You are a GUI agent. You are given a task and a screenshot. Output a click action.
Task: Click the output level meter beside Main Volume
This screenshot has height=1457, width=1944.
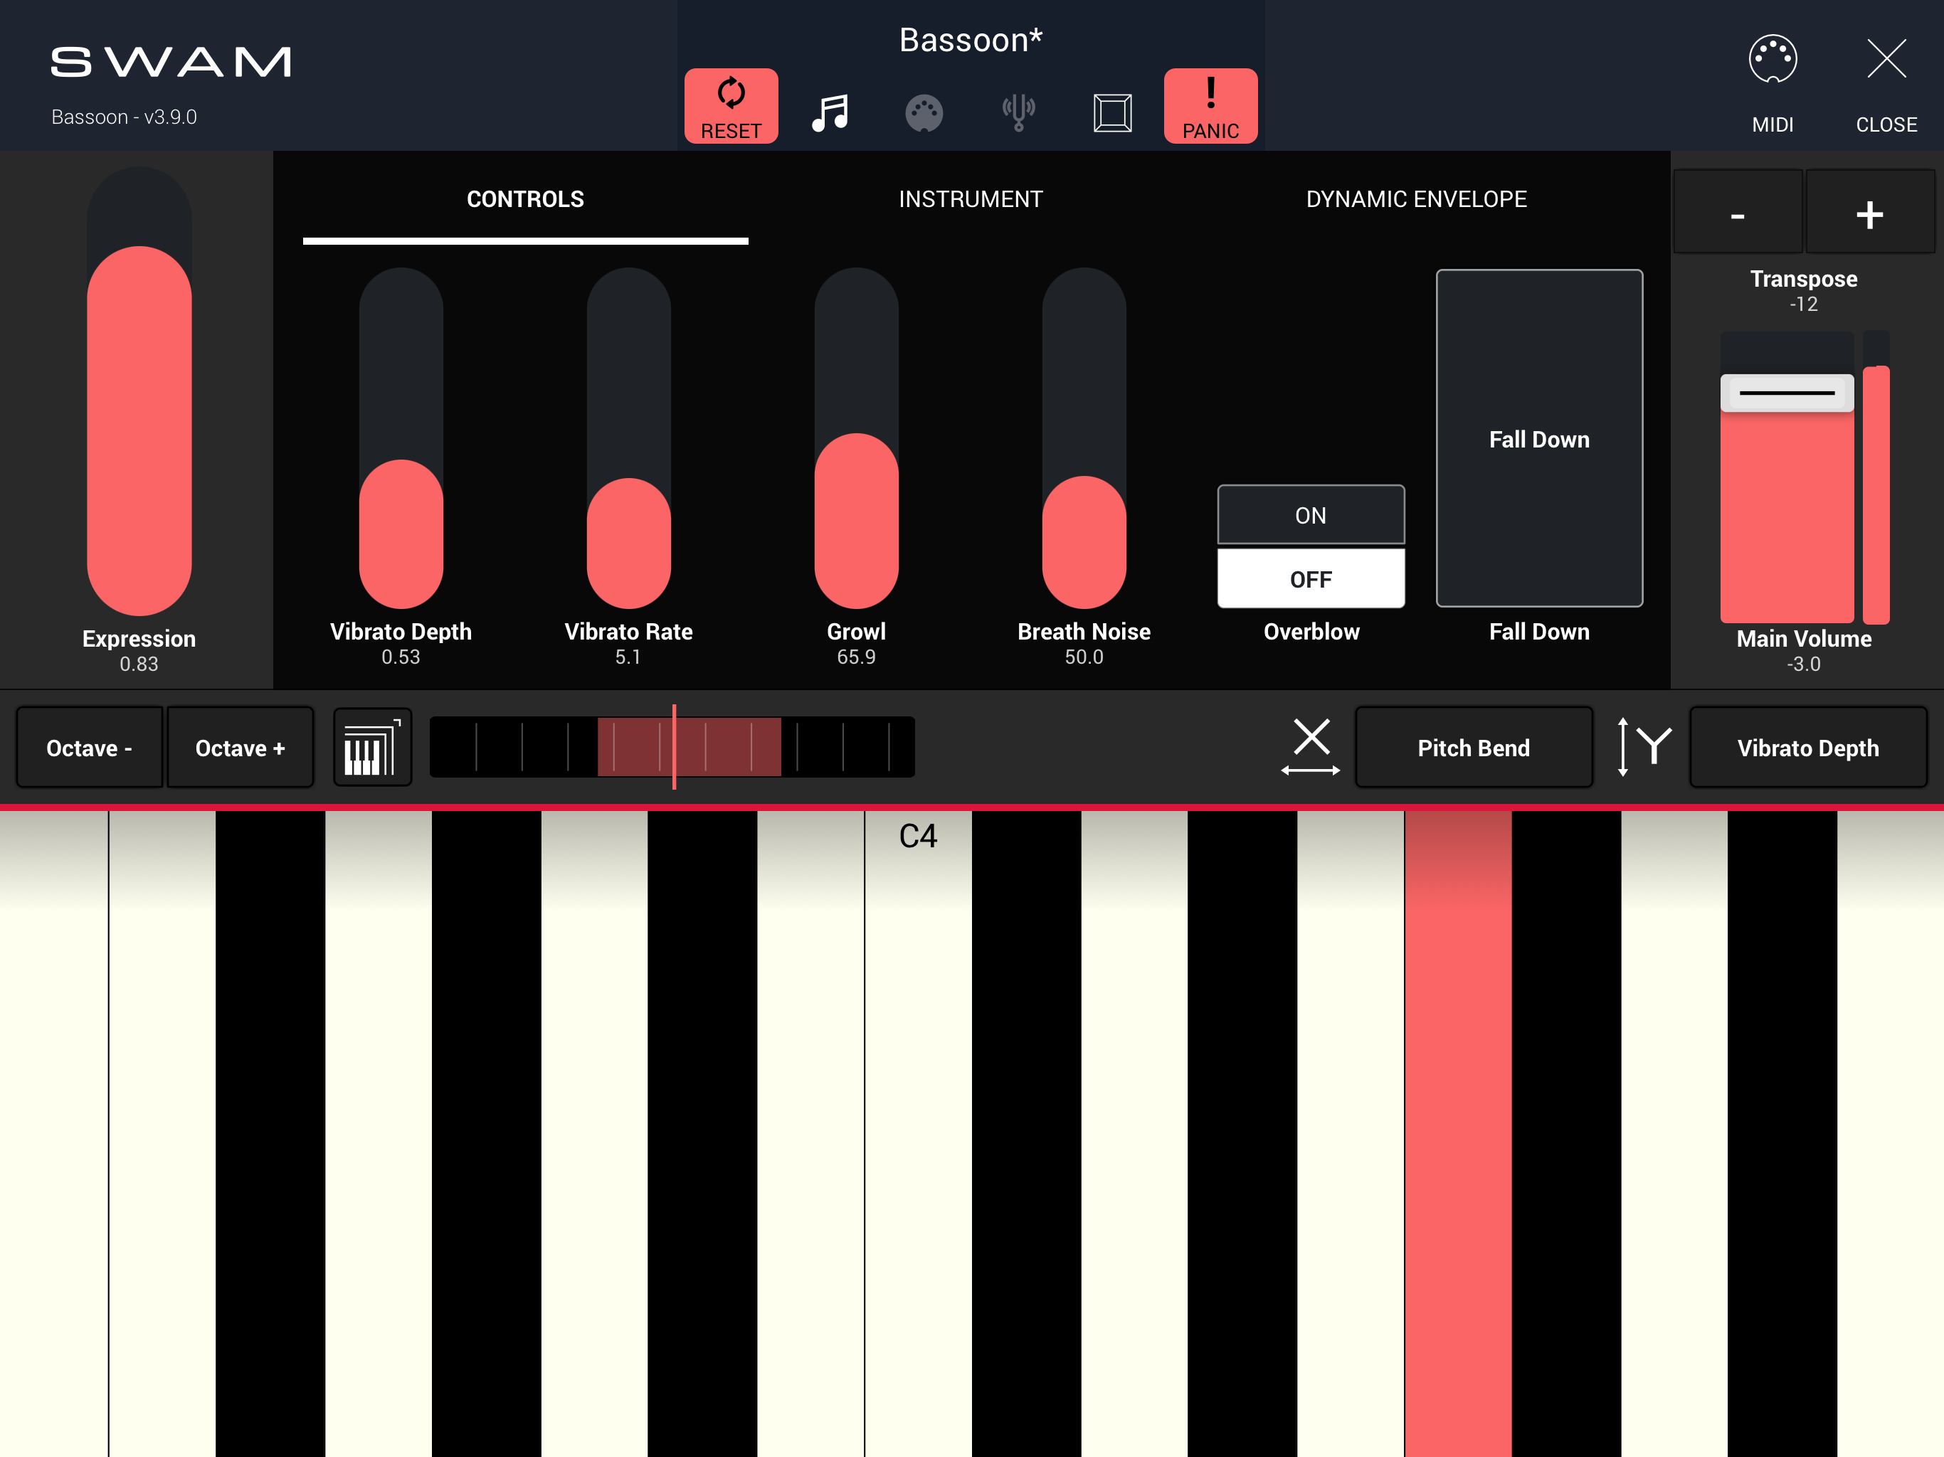tap(1876, 477)
